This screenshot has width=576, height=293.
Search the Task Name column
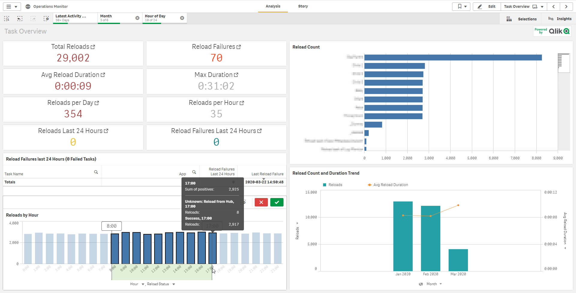(96, 172)
